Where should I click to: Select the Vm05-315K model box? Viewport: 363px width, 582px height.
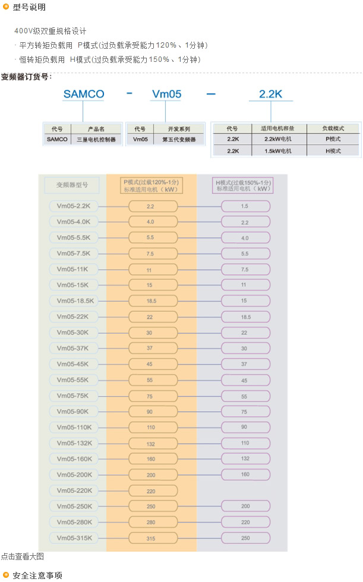point(73,538)
